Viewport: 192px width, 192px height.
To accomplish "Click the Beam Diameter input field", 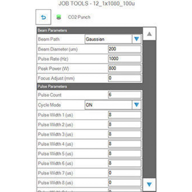I will point(125,49).
